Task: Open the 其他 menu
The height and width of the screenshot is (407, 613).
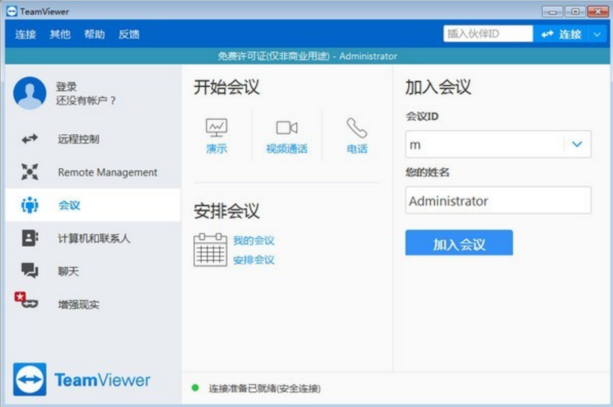Action: pos(60,34)
